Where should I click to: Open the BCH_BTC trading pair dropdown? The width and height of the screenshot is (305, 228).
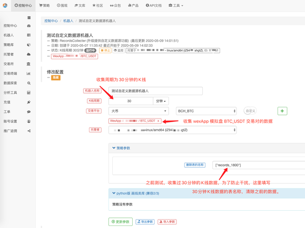[206, 111]
